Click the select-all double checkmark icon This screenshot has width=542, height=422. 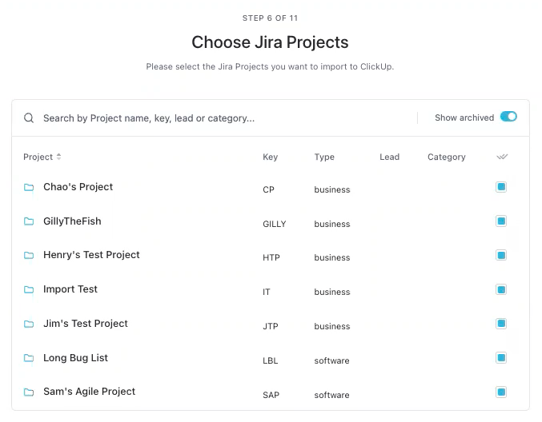pos(502,157)
